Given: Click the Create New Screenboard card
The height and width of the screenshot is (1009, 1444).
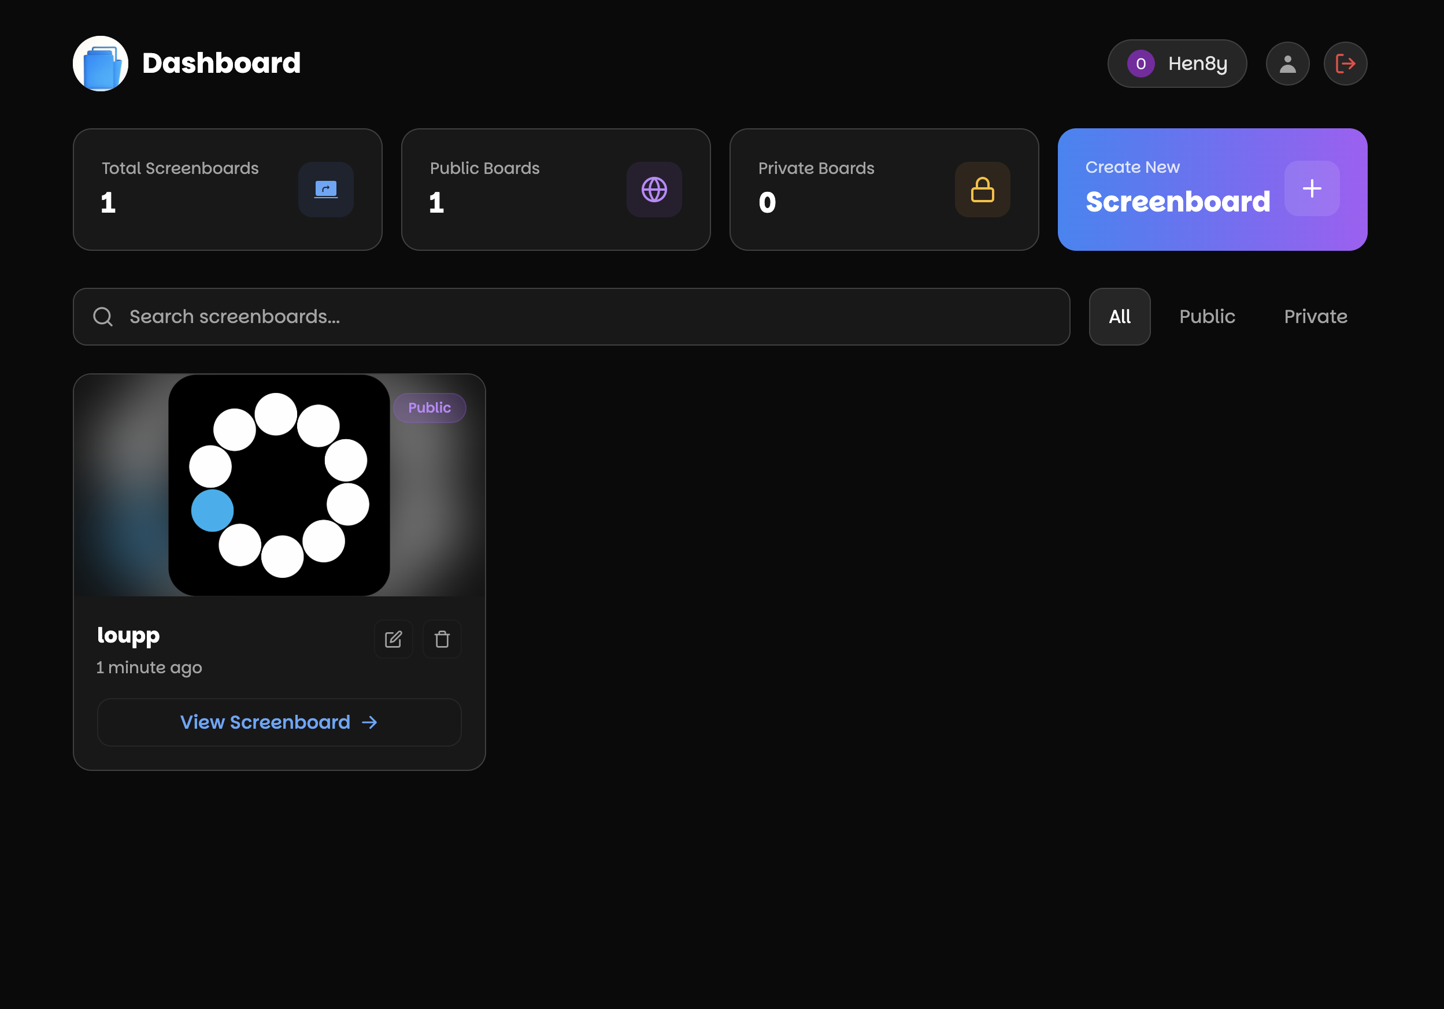Looking at the screenshot, I should [x=1212, y=189].
